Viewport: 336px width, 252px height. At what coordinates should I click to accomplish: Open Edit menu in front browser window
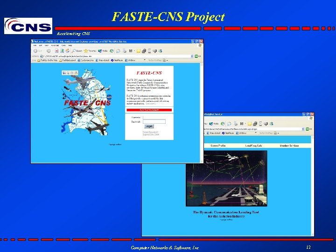coord(41,45)
